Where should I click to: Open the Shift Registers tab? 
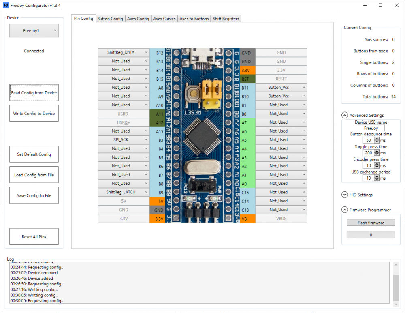click(x=226, y=19)
